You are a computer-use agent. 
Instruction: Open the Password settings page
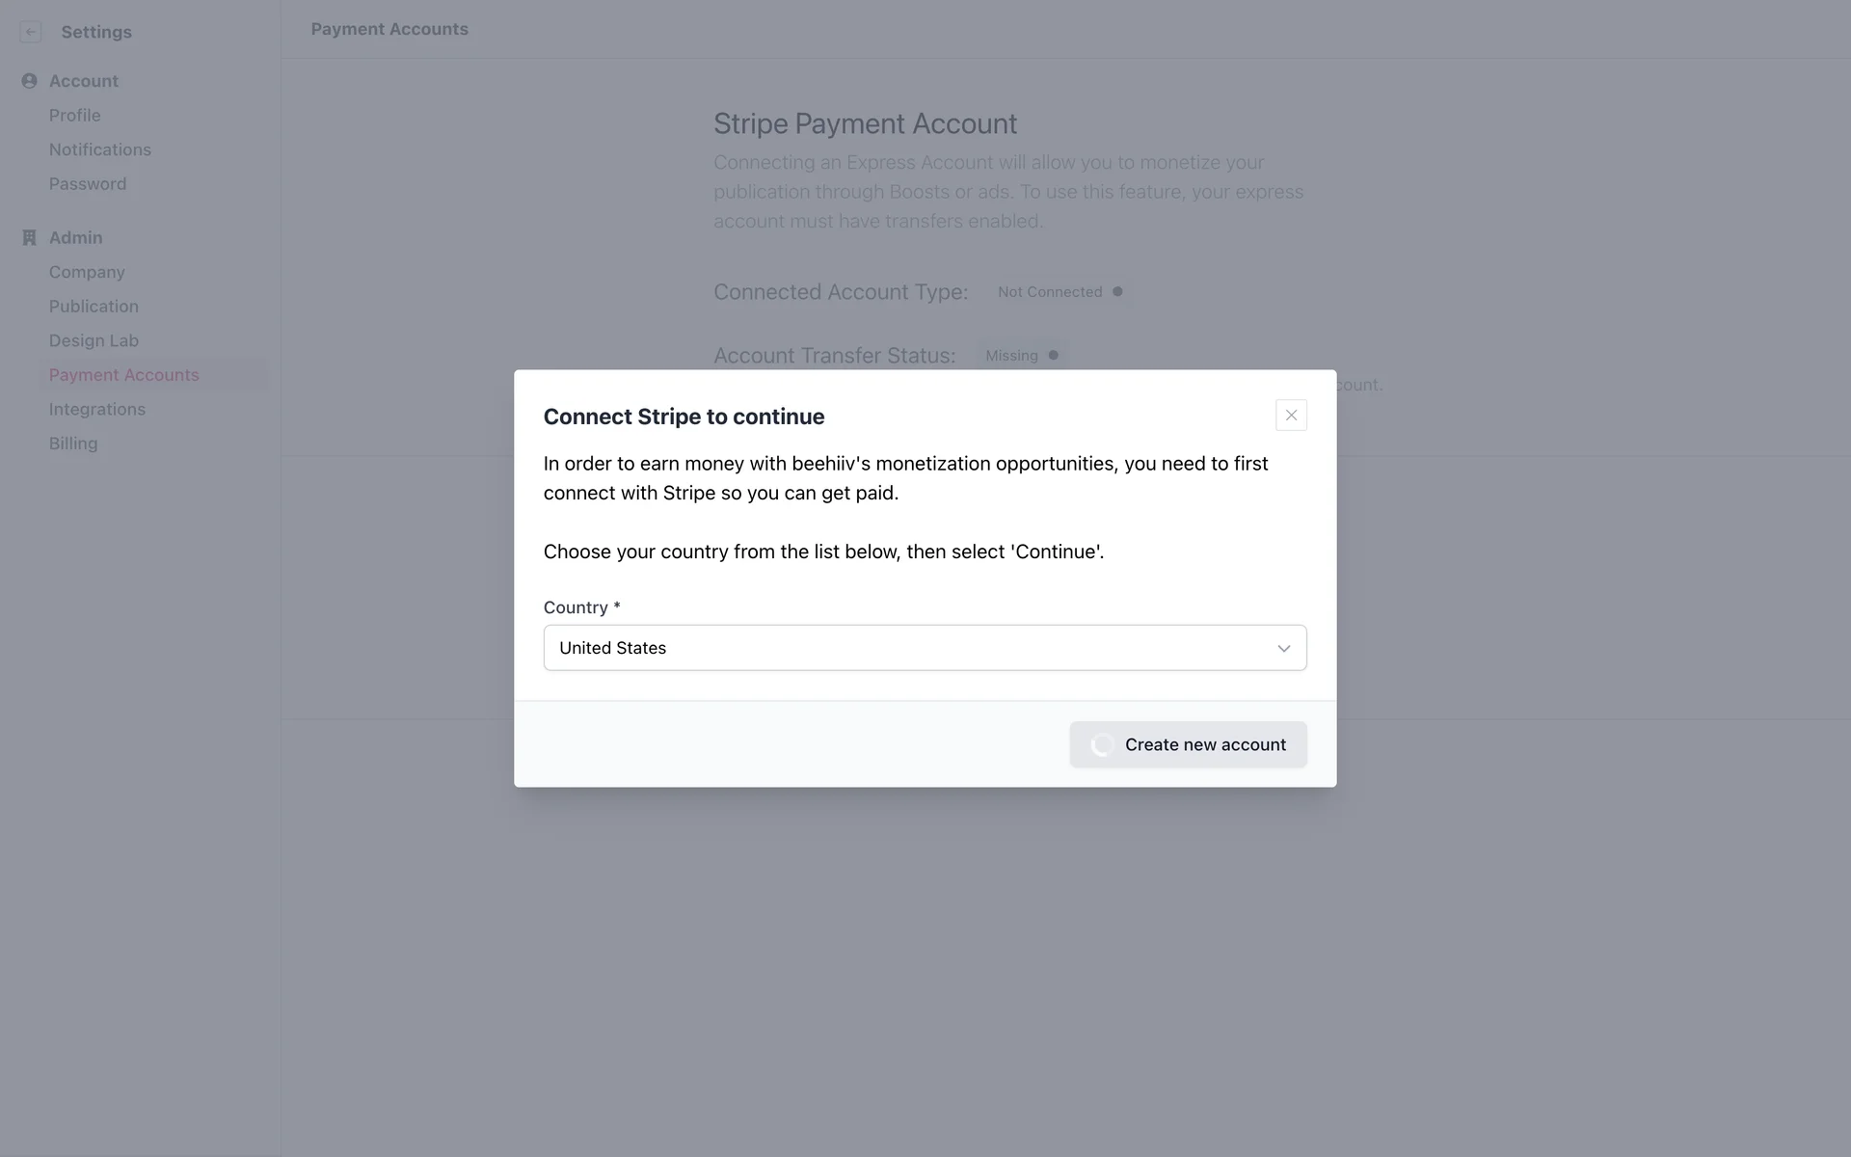(x=88, y=184)
